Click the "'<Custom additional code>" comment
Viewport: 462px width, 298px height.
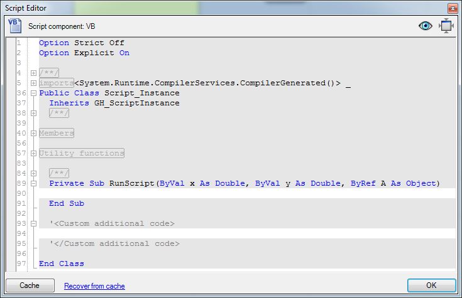(112, 223)
